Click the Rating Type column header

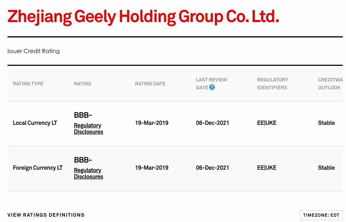click(28, 84)
